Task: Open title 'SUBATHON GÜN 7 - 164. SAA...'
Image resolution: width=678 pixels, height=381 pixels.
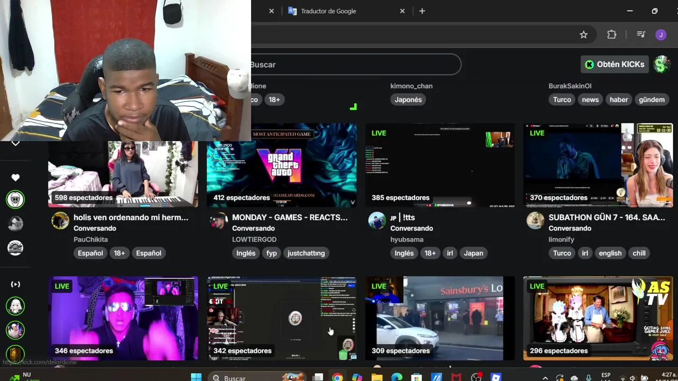Action: pos(606,217)
